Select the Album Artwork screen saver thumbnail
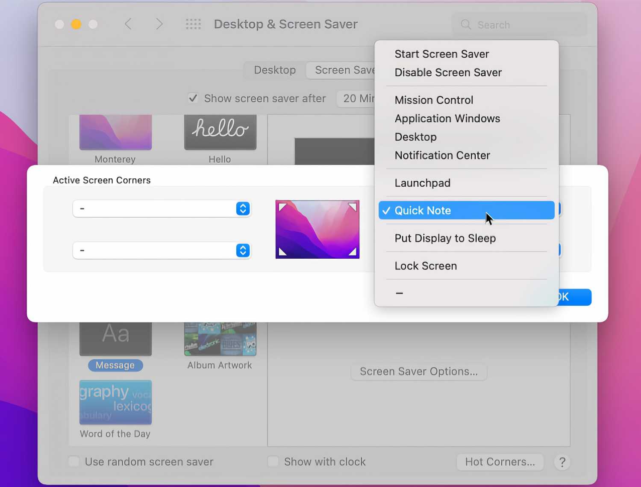The image size is (641, 487). point(220,339)
